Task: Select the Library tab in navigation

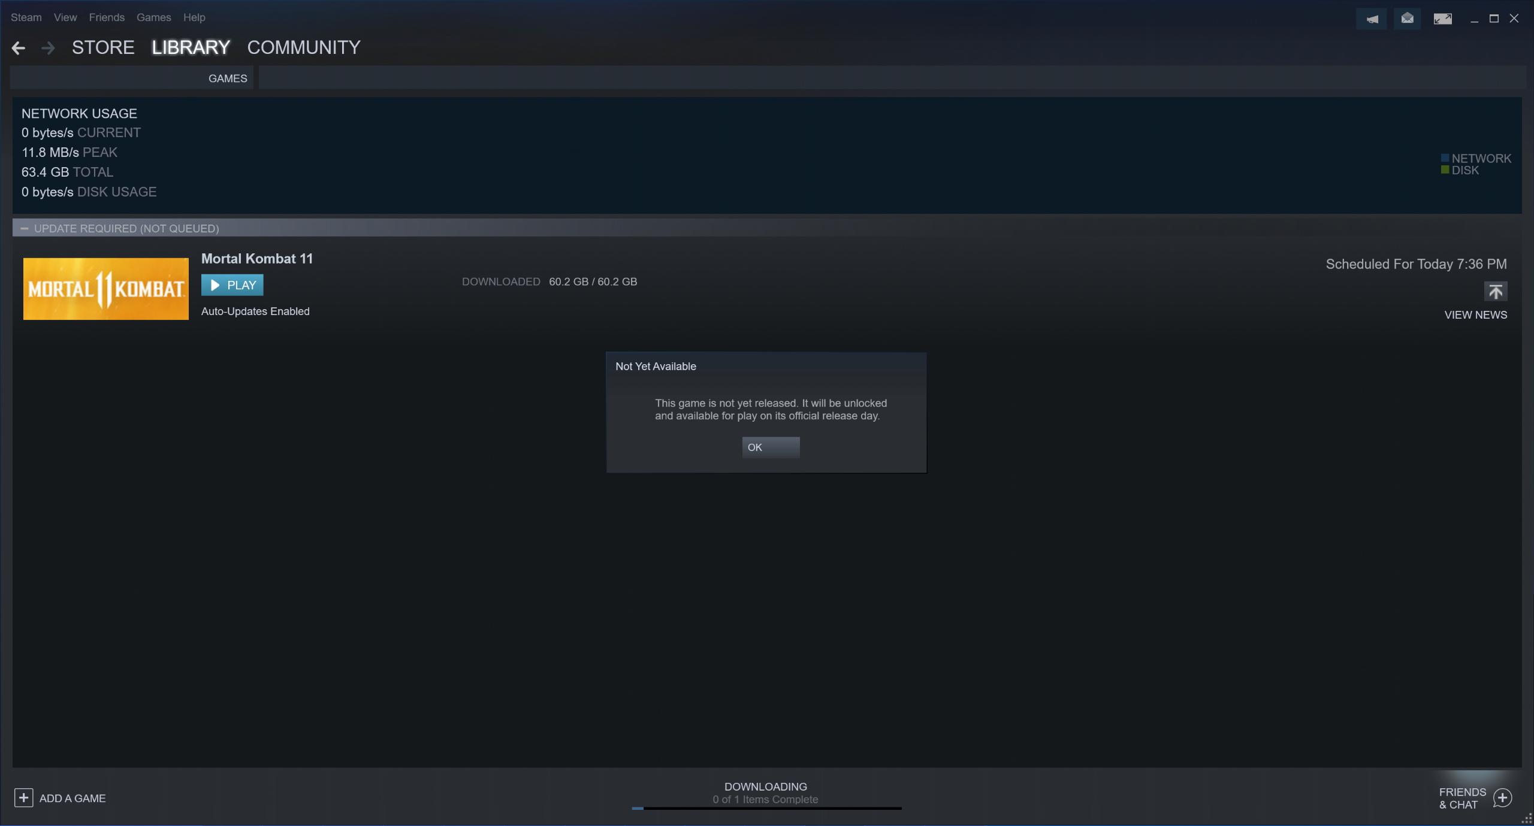Action: tap(190, 47)
